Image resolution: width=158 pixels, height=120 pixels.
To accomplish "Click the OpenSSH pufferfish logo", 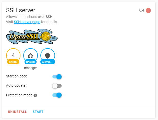I will (x=32, y=36).
